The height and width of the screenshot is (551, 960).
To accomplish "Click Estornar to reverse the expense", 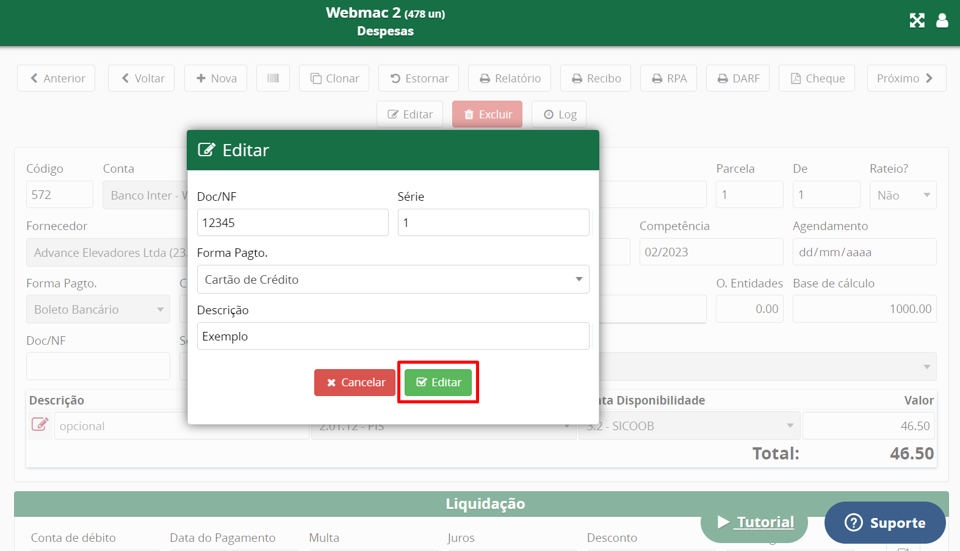I will (419, 78).
